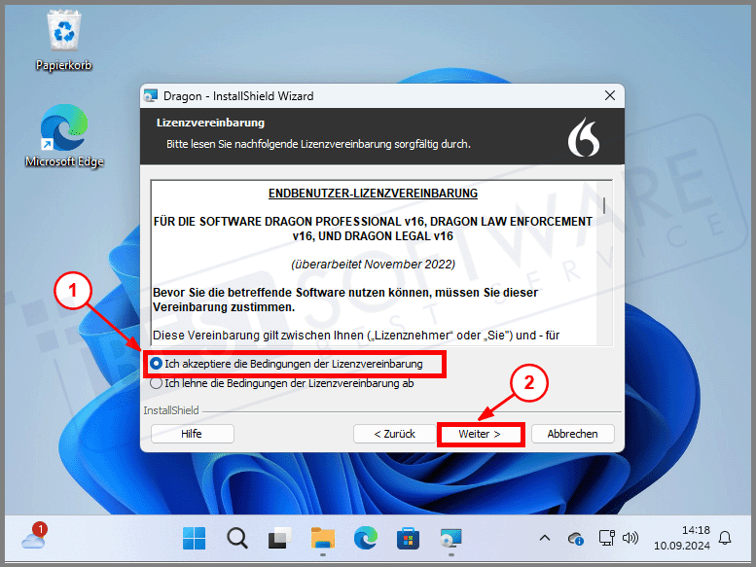The height and width of the screenshot is (567, 756).
Task: Select 'Ich akzeptiere die Bedingungen' radio button
Action: tap(156, 364)
